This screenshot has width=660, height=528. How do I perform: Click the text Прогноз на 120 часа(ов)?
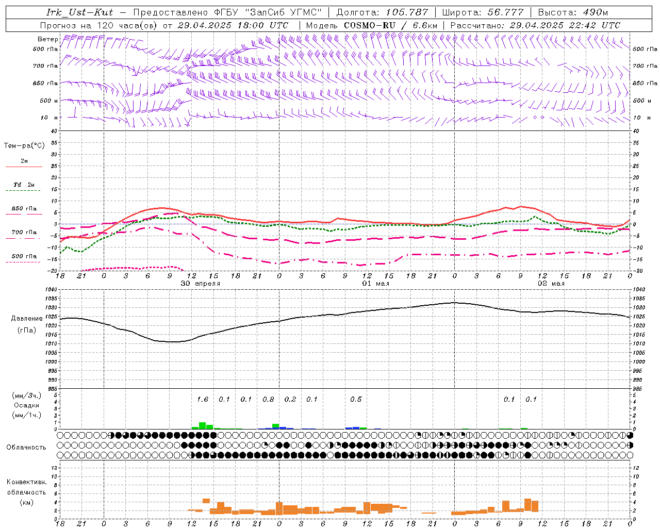100,25
